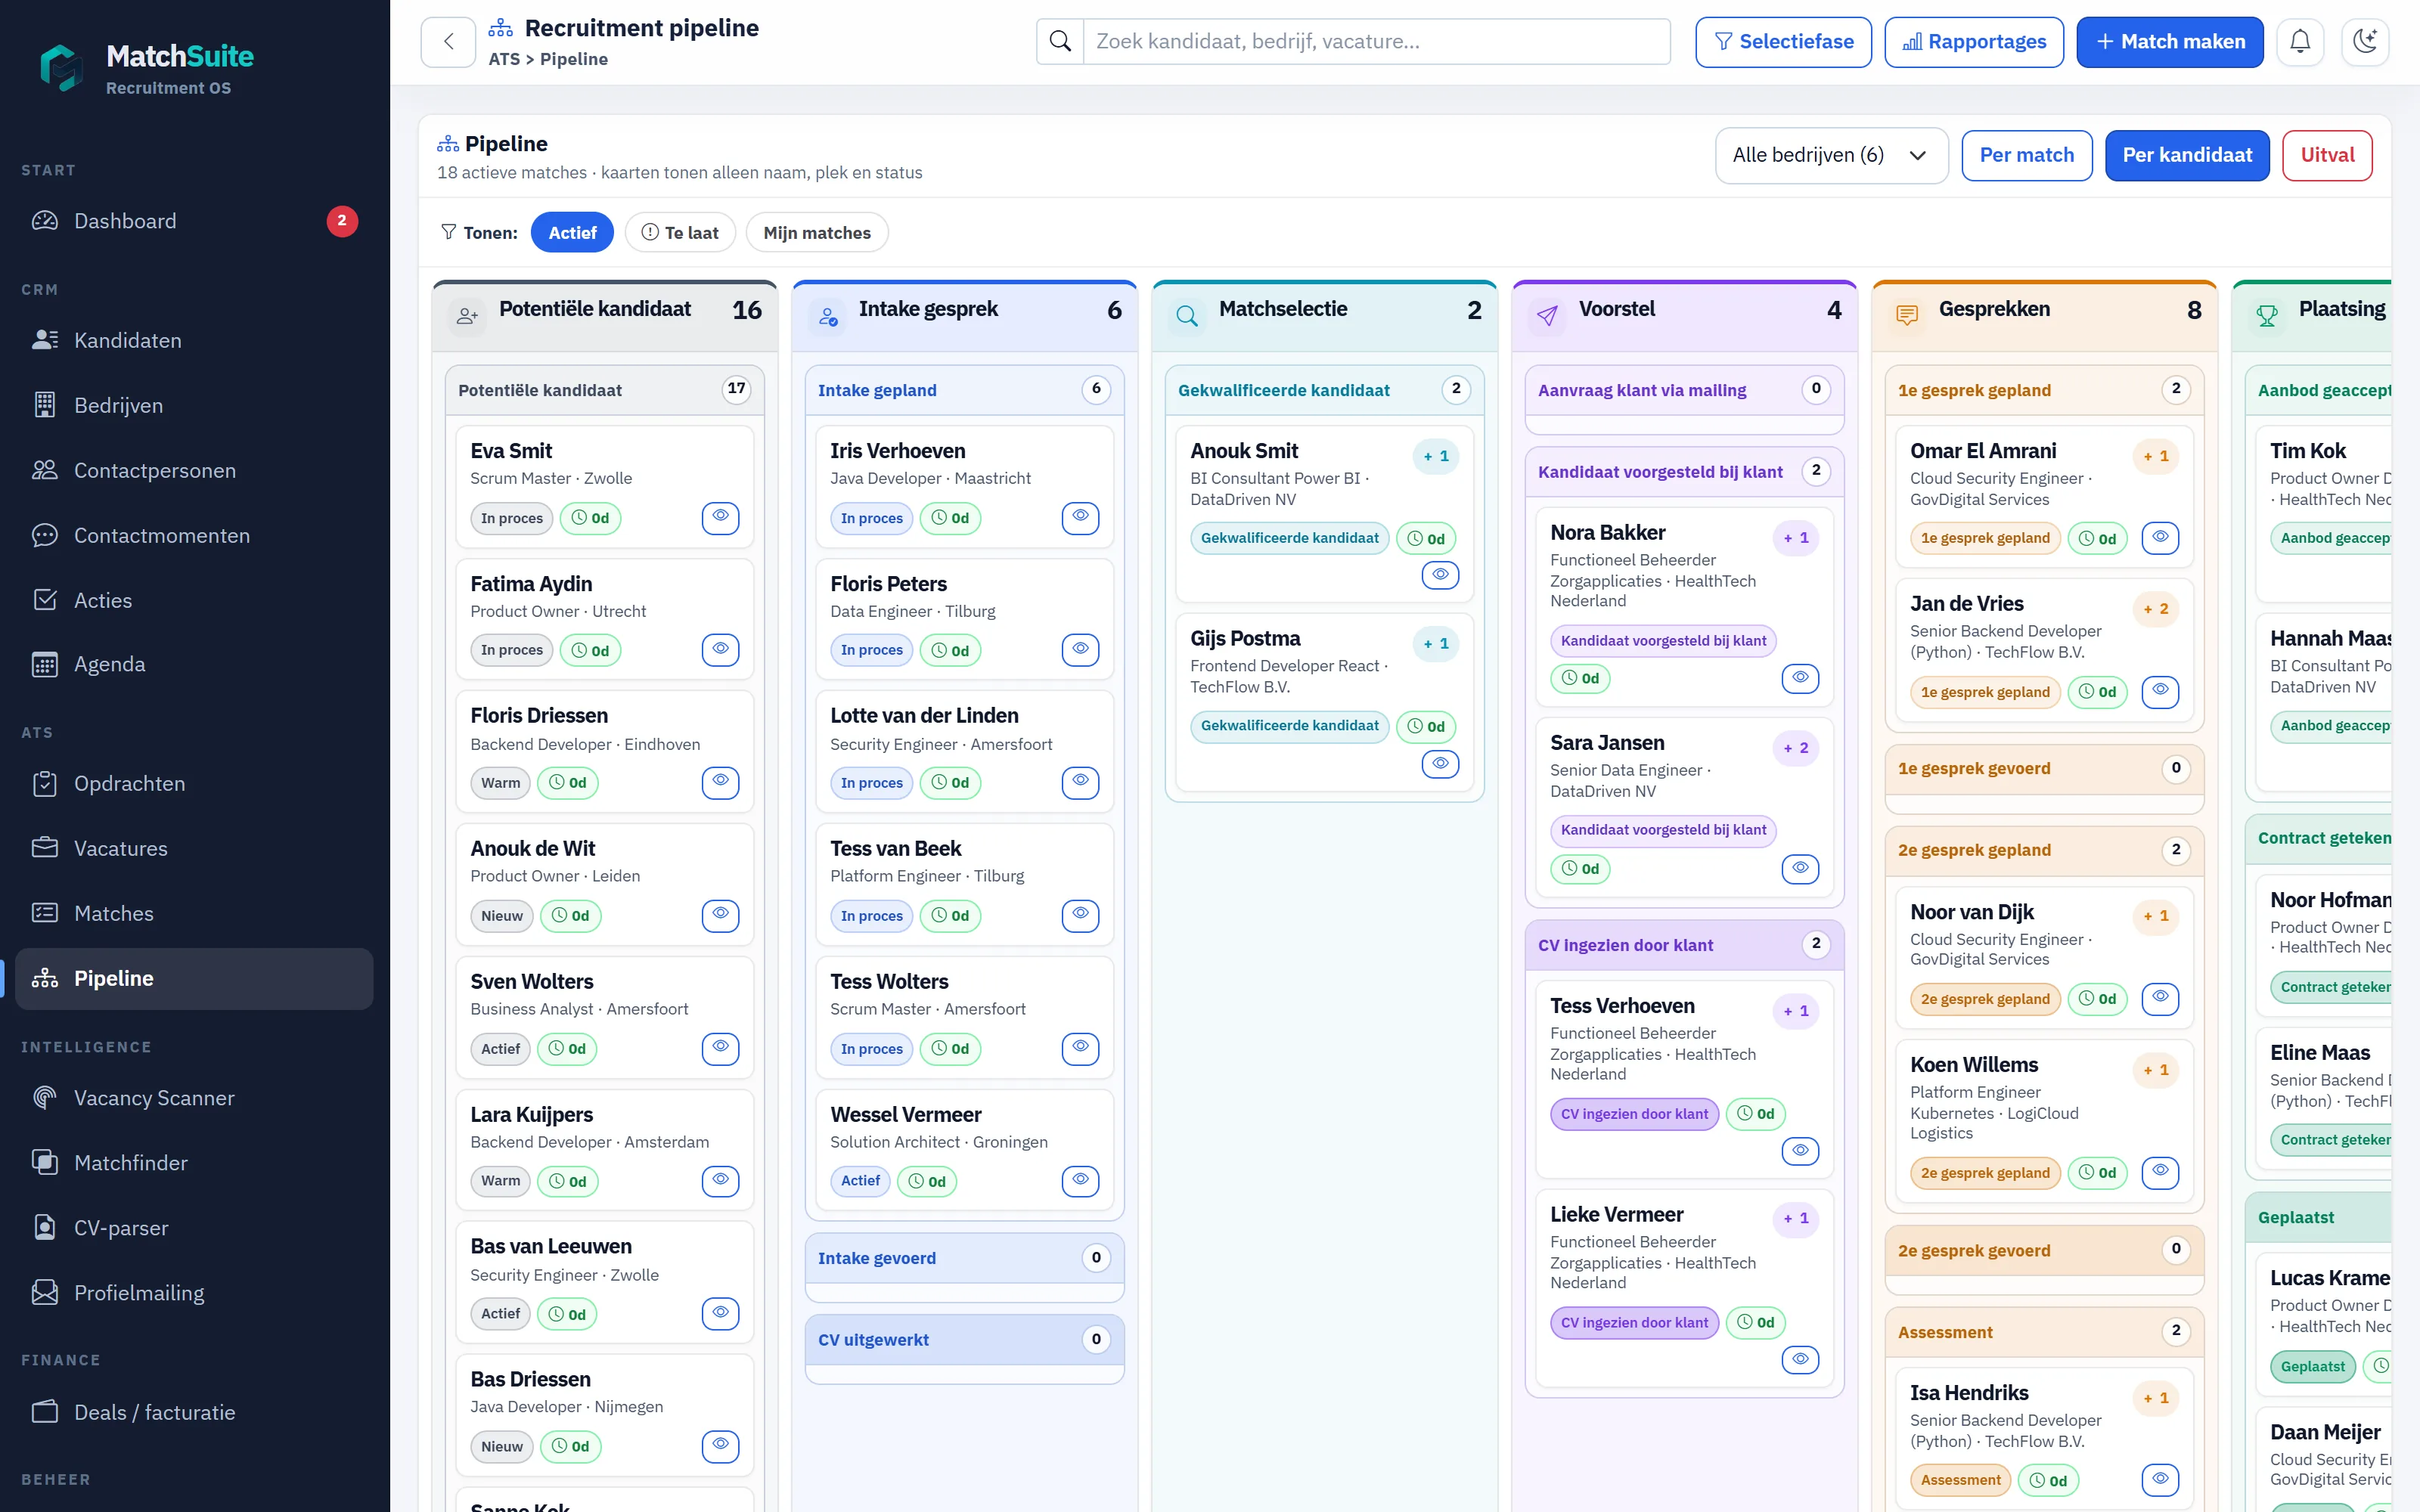Open the Lotte van der Linden card
The image size is (2420, 1512).
964,751
